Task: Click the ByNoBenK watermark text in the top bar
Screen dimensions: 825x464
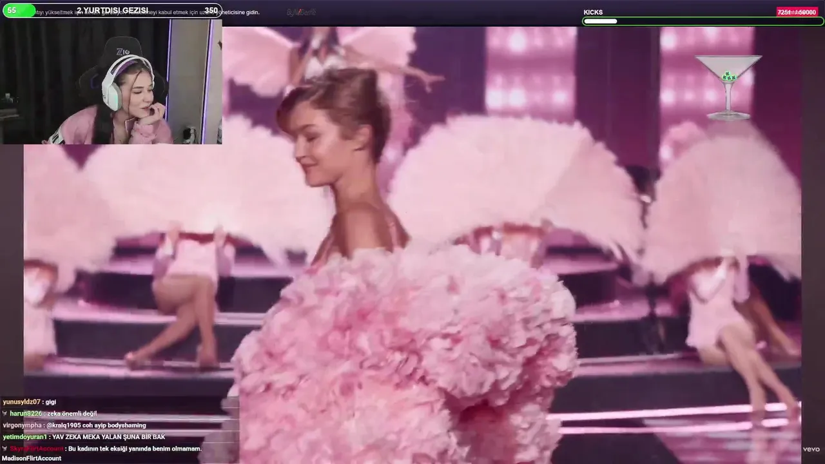Action: coord(302,12)
